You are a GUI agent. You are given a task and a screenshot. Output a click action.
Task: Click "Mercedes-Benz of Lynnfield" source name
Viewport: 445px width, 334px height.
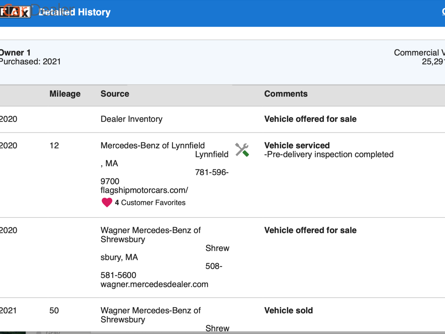click(153, 146)
